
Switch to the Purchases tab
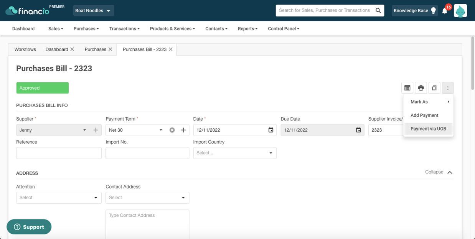[x=96, y=49]
